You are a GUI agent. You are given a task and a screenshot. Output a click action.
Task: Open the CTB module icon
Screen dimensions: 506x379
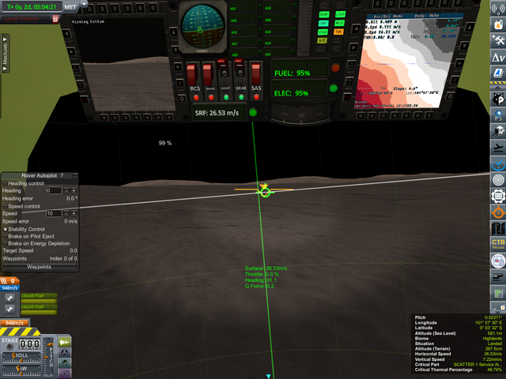[498, 239]
